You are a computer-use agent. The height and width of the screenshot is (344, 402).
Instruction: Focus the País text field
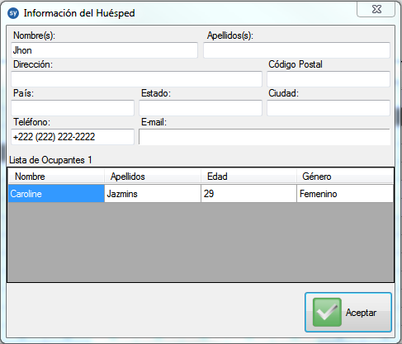pyautogui.click(x=73, y=108)
